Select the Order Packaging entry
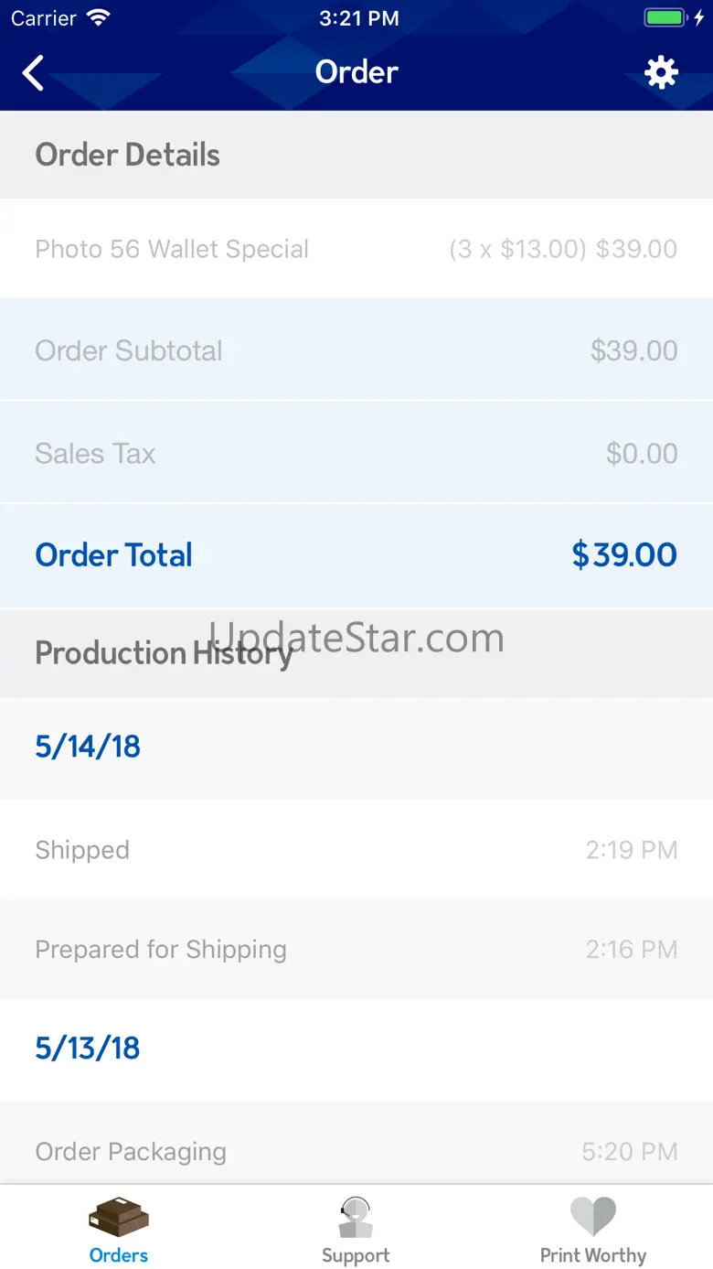This screenshot has height=1269, width=713. [x=356, y=1151]
